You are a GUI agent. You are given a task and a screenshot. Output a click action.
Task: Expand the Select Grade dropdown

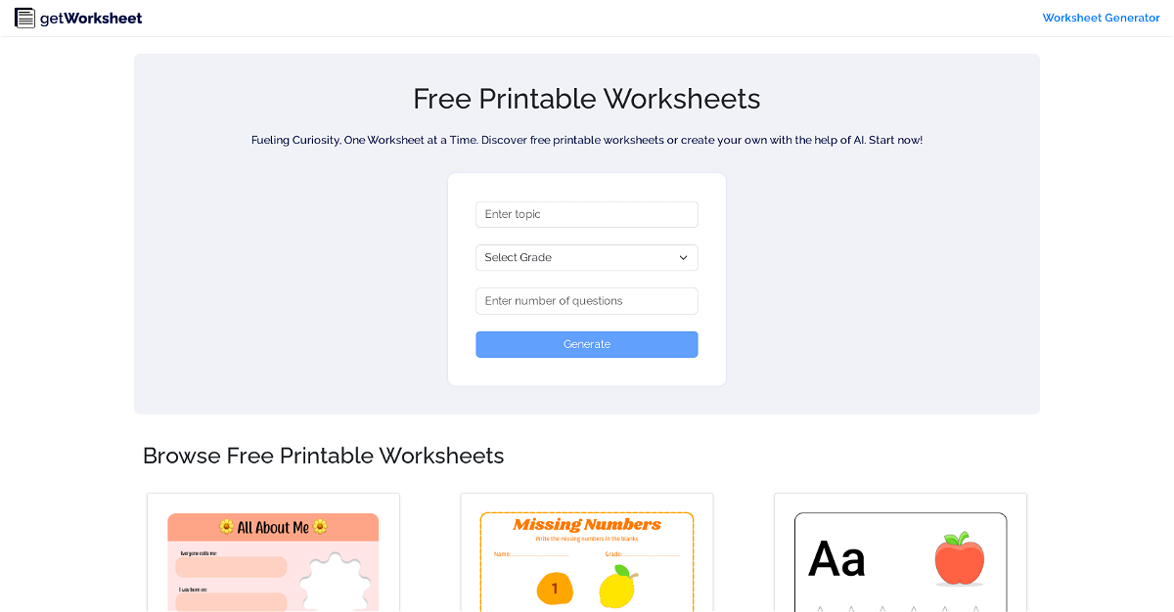[587, 257]
